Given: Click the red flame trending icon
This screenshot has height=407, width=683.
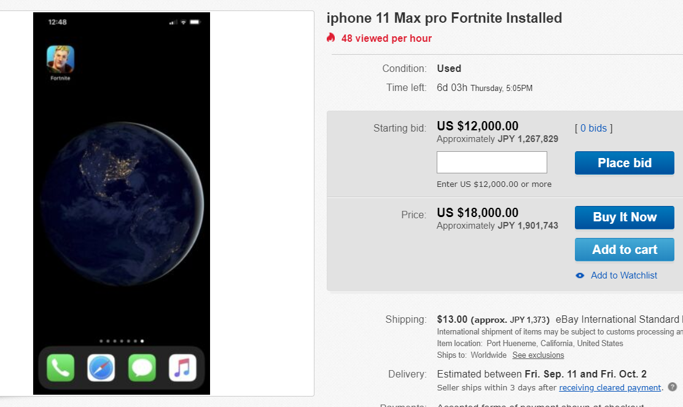Looking at the screenshot, I should point(331,38).
